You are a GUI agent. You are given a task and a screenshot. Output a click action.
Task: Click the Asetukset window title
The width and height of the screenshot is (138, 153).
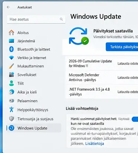click(x=24, y=7)
